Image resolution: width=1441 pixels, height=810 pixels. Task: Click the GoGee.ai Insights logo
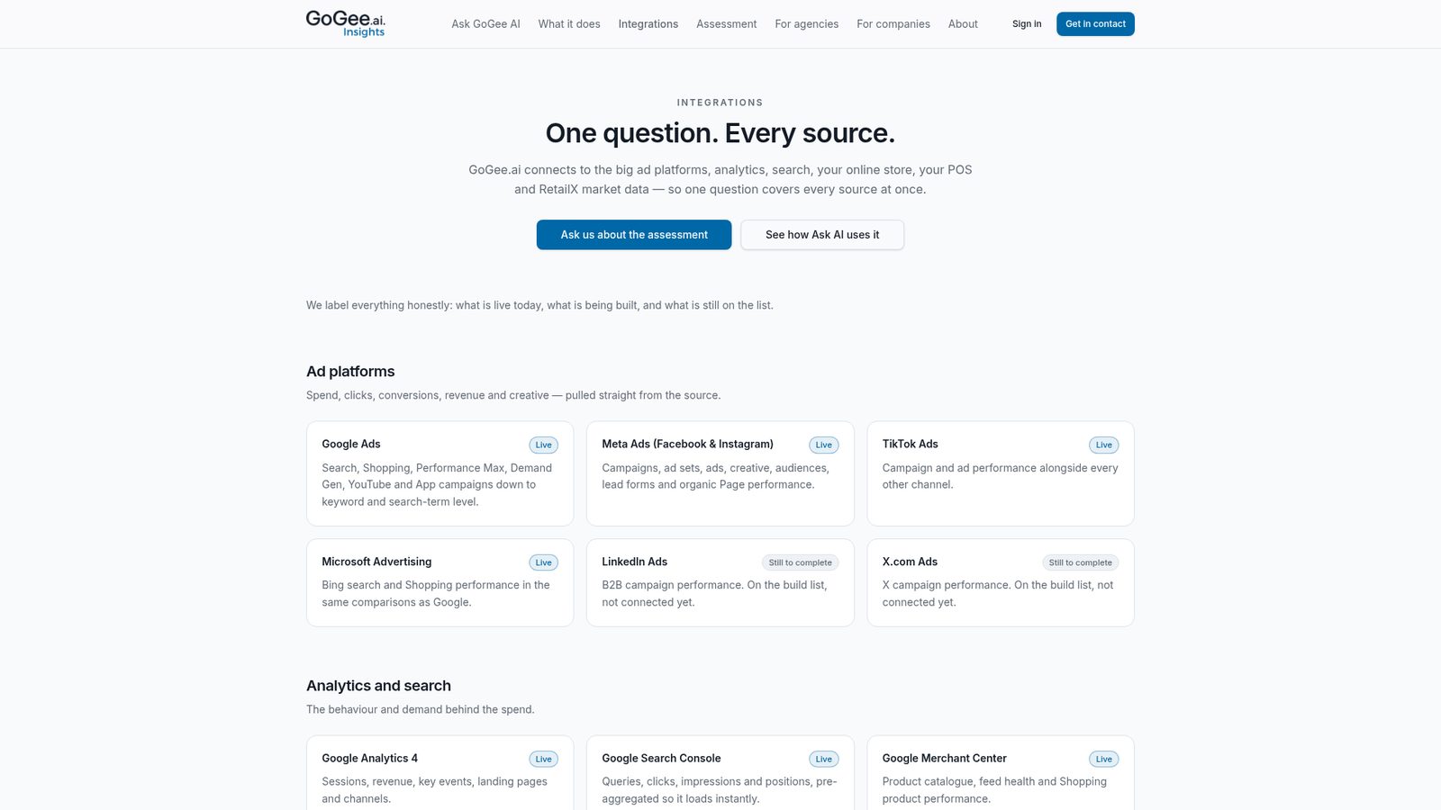click(346, 23)
